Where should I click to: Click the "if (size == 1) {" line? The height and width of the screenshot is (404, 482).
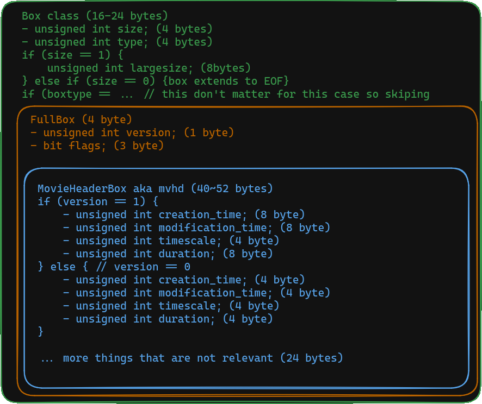pyautogui.click(x=72, y=55)
